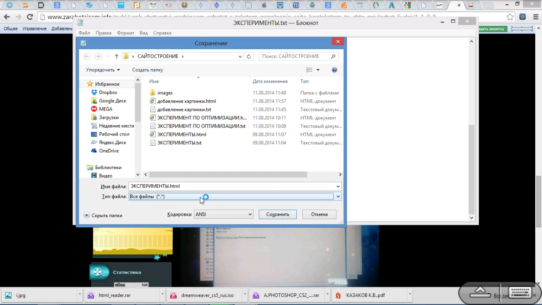Image resolution: width=542 pixels, height=305 pixels.
Task: Open Тип файла combo box
Action: pyautogui.click(x=235, y=197)
